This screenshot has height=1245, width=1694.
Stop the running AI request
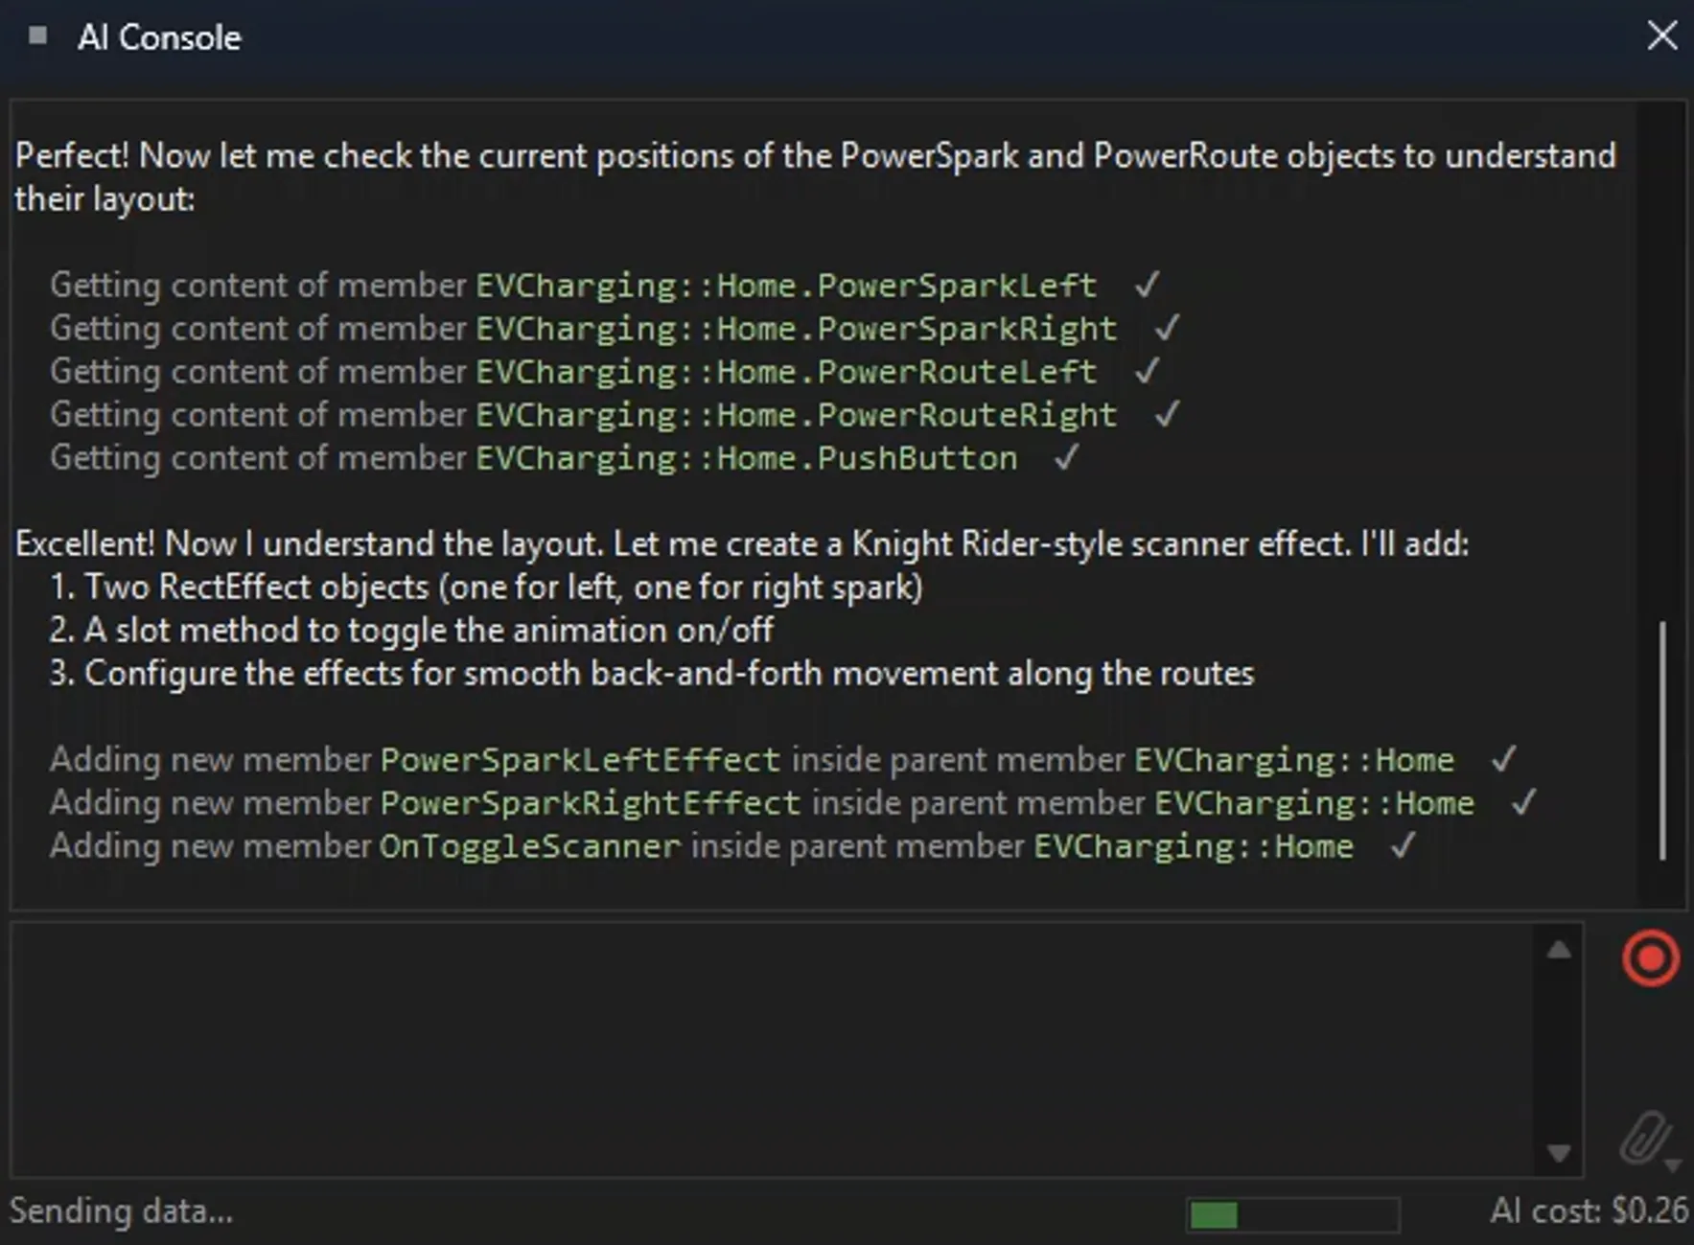[1650, 957]
